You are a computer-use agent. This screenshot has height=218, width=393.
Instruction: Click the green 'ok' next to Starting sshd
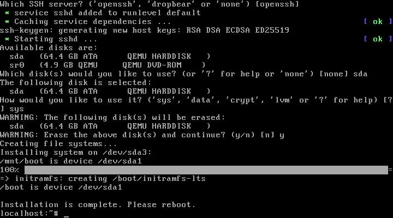[378, 39]
